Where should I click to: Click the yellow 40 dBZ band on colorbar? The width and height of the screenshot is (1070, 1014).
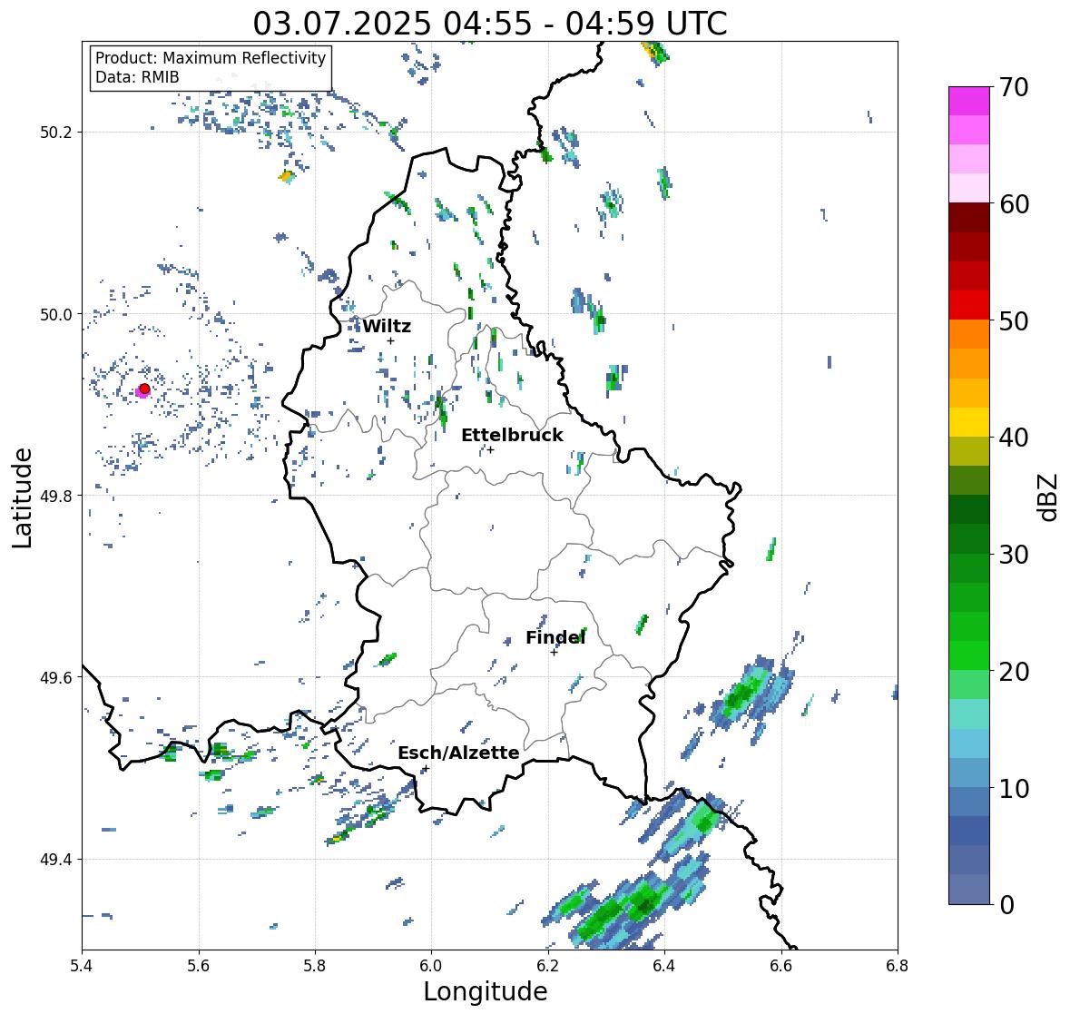pyautogui.click(x=969, y=422)
